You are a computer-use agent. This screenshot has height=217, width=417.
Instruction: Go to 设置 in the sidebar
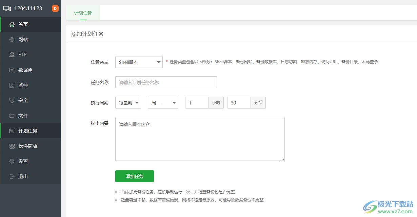[31, 161]
